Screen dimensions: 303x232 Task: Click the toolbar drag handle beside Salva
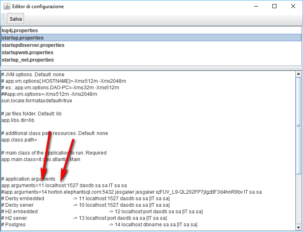[4, 19]
